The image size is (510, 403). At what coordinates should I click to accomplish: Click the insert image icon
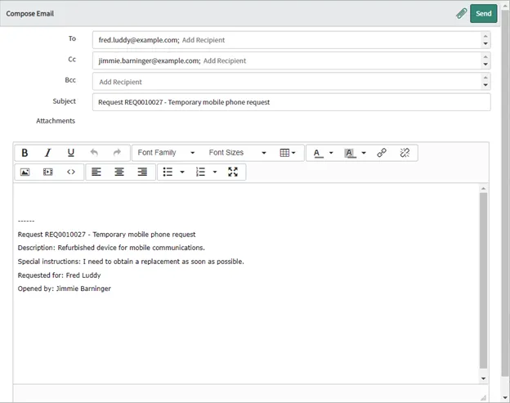click(25, 172)
